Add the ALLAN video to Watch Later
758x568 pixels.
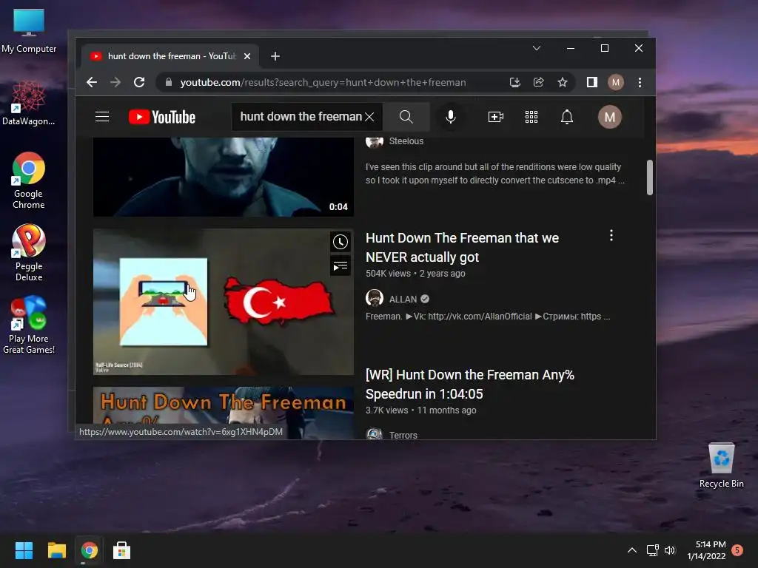click(x=341, y=242)
